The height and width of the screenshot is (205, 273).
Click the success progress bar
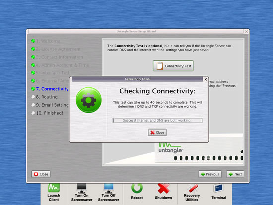(x=157, y=120)
